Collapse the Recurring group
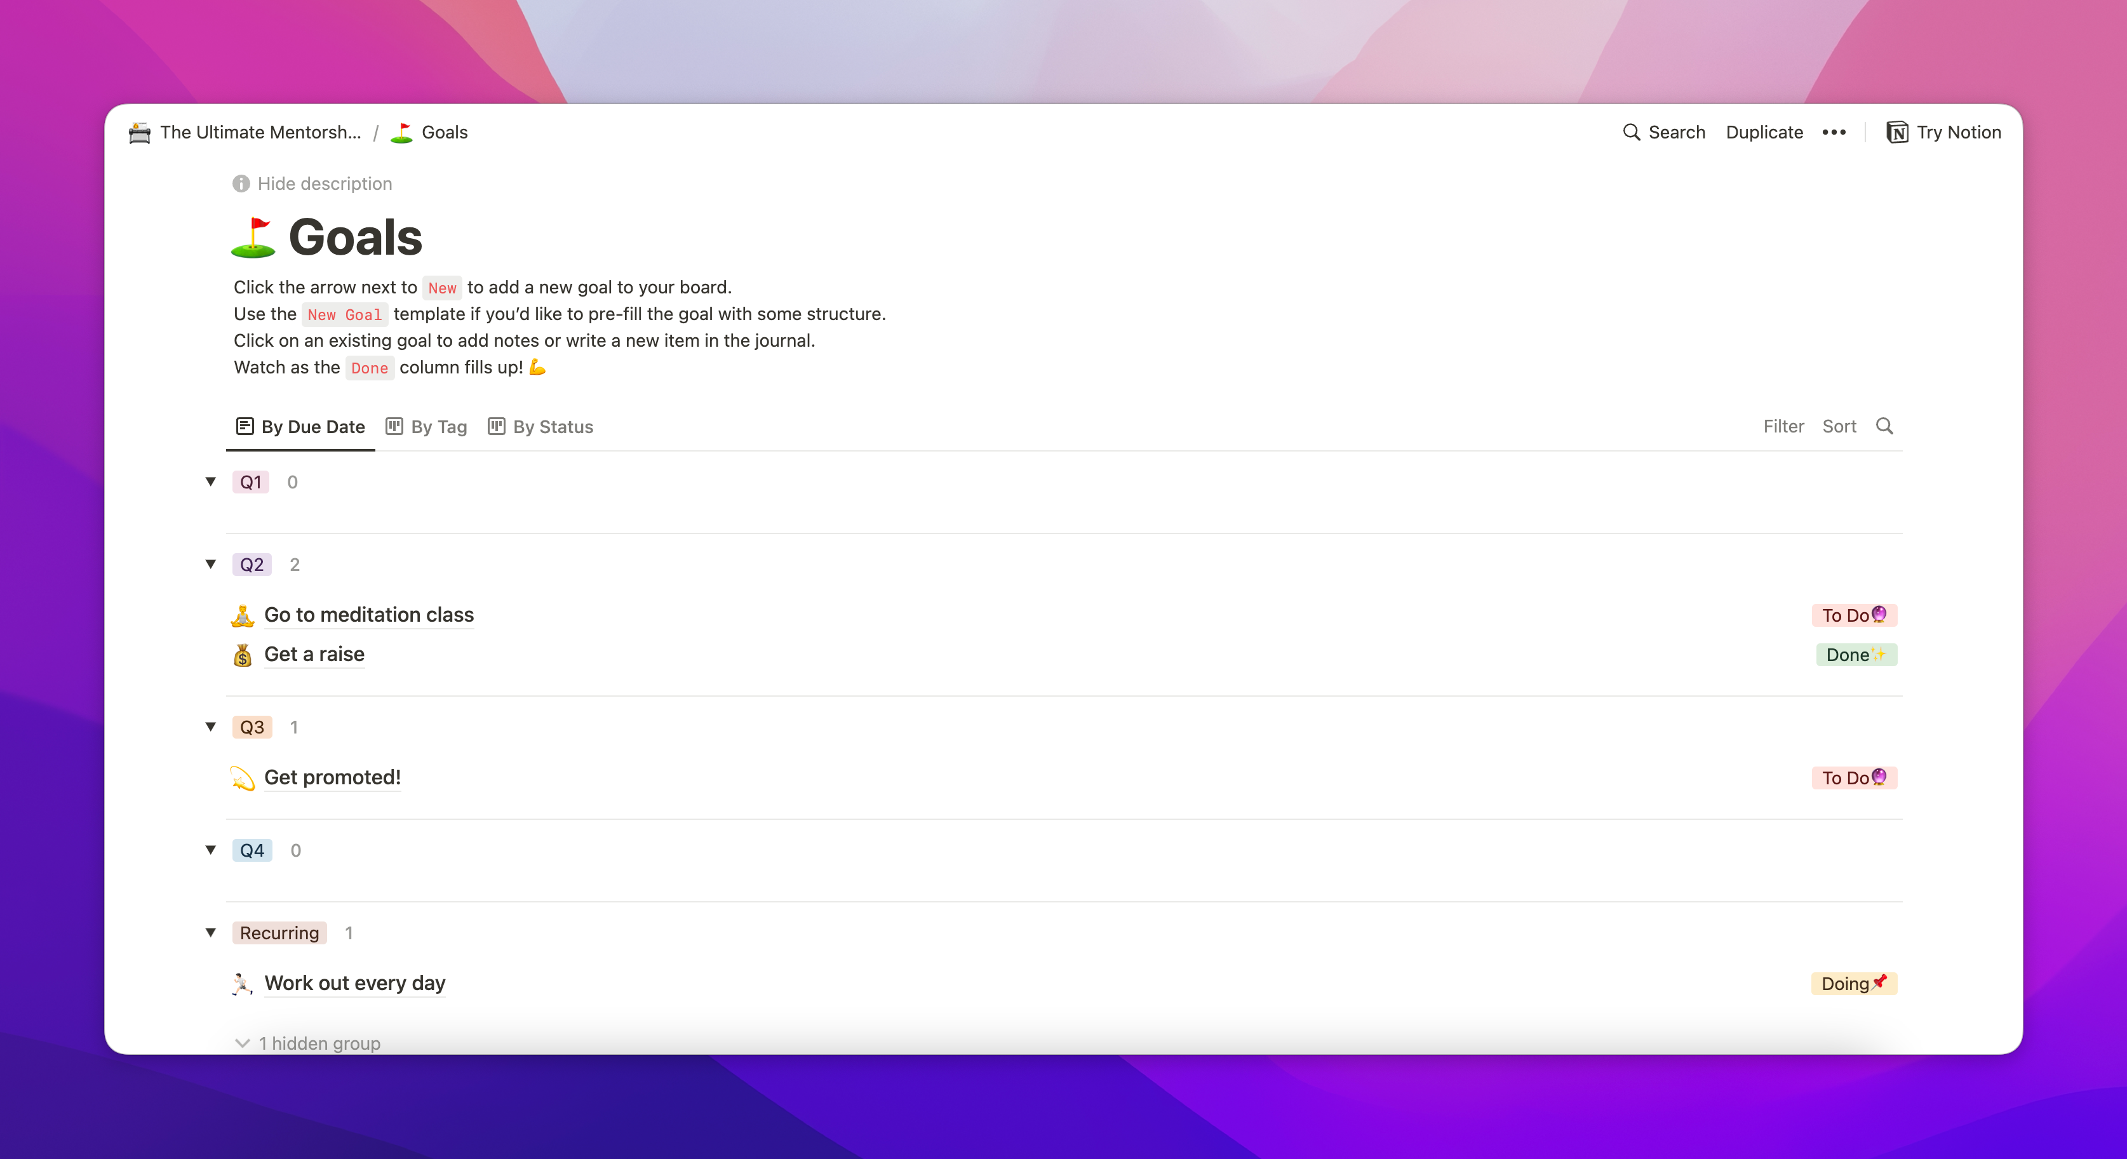2127x1159 pixels. click(211, 932)
